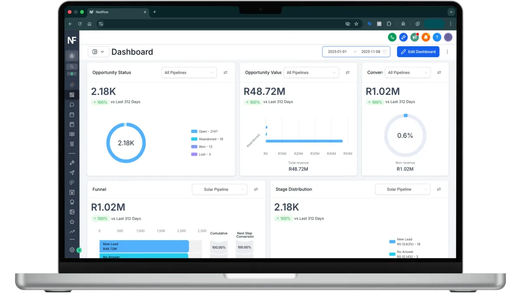Image resolution: width=521 pixels, height=293 pixels.
Task: Expand the Funnel Solar Pipeline dropdown
Action: pyautogui.click(x=220, y=189)
